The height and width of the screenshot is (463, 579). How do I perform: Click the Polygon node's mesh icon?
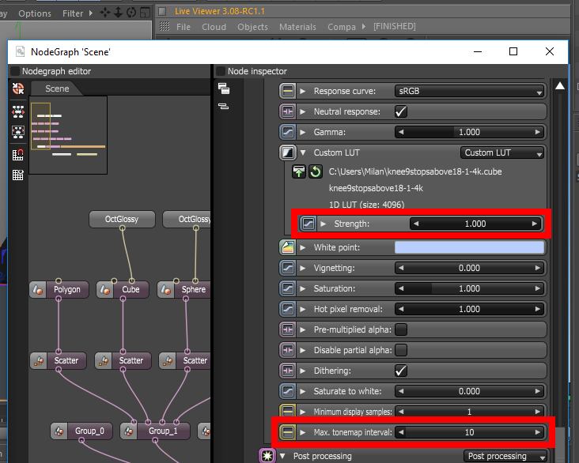coord(38,290)
